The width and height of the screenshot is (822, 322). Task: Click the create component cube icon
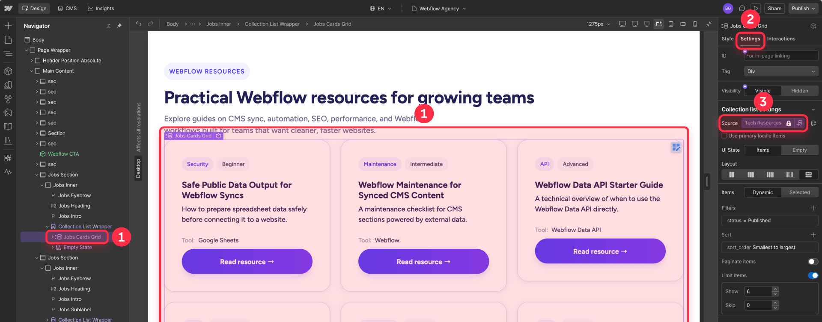point(813,26)
